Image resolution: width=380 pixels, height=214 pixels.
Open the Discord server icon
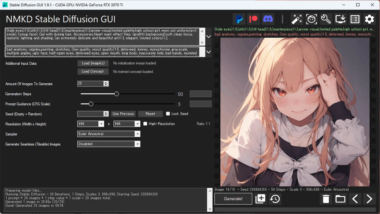coord(268,19)
